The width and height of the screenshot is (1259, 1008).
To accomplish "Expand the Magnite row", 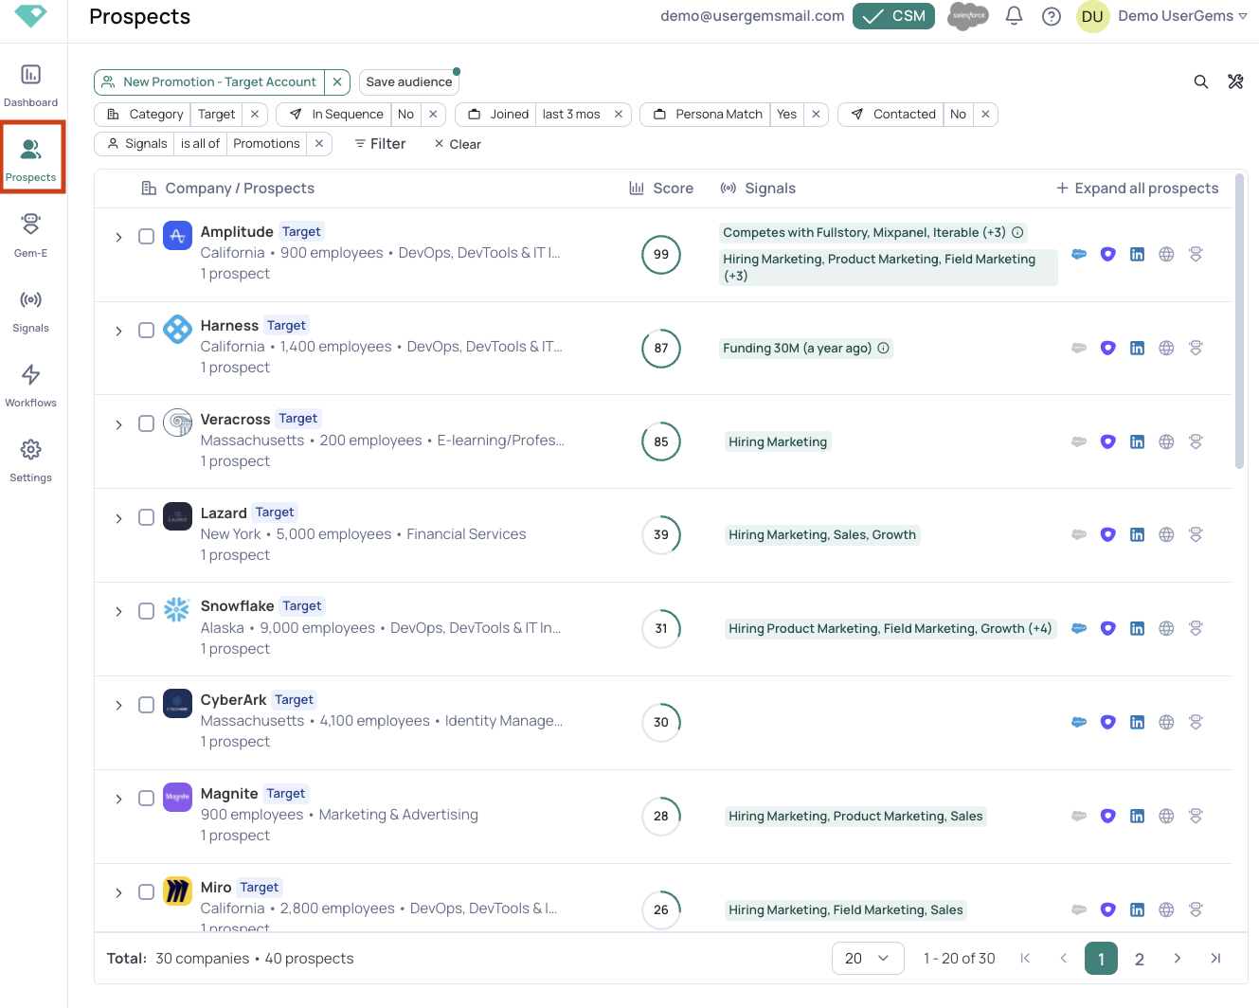I will pos(118,799).
